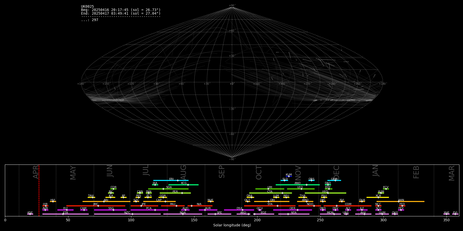Select the GEM shower bar label

(x=334, y=179)
